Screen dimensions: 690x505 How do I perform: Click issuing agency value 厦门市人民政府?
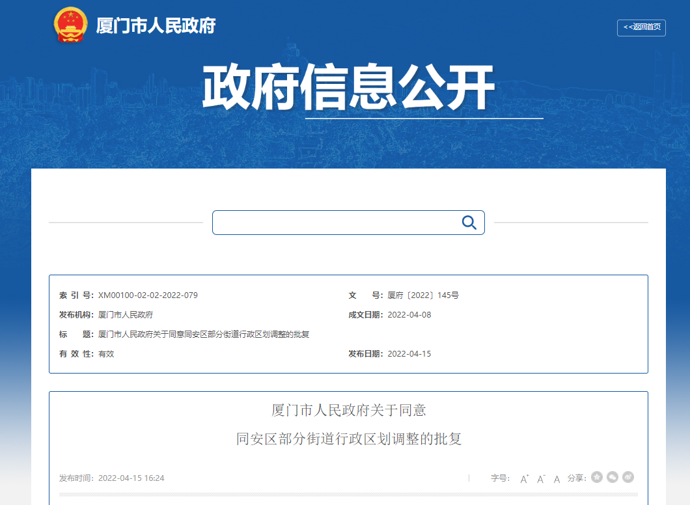click(126, 315)
